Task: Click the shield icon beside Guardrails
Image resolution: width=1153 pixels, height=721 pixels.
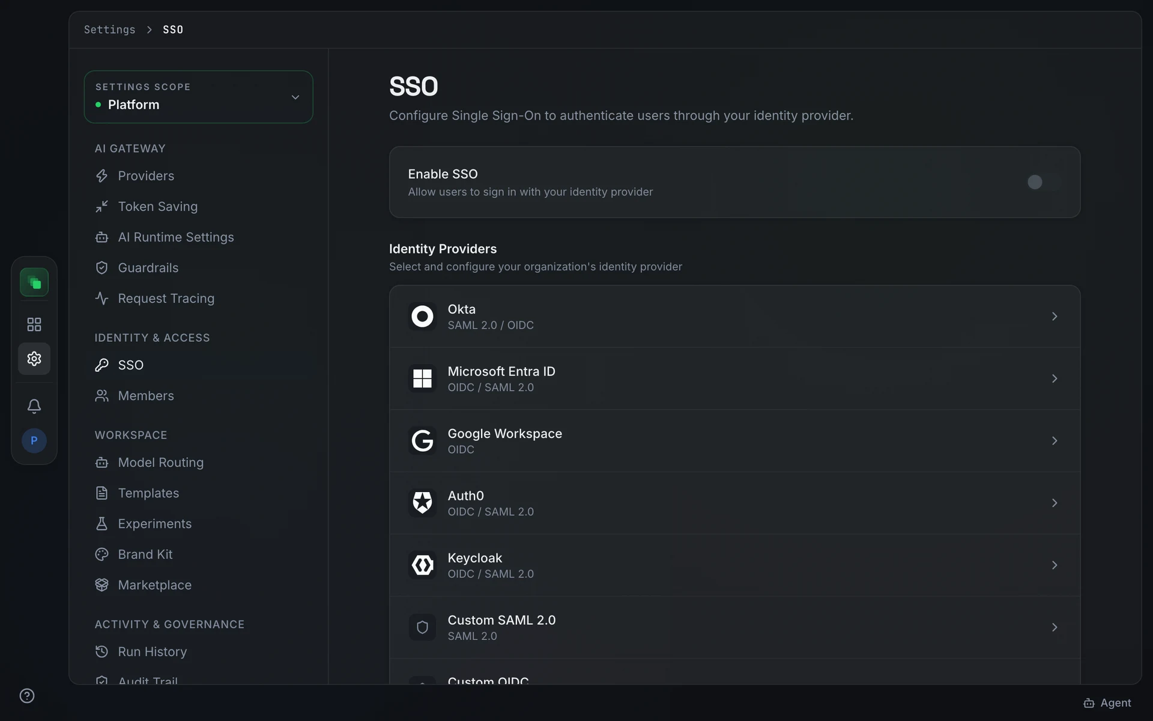Action: pos(102,268)
